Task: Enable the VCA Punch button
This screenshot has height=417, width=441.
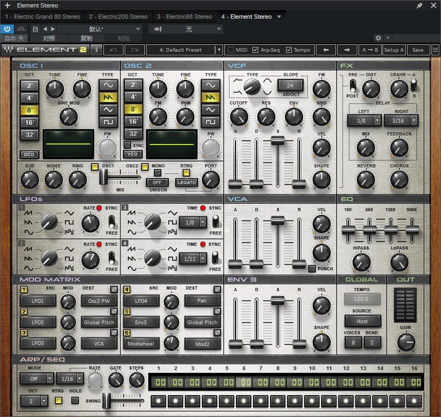Action: click(x=312, y=269)
